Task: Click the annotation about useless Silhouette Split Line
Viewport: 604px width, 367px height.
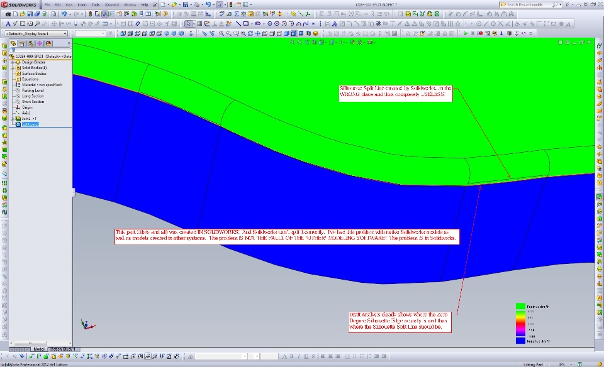Action: 396,94
